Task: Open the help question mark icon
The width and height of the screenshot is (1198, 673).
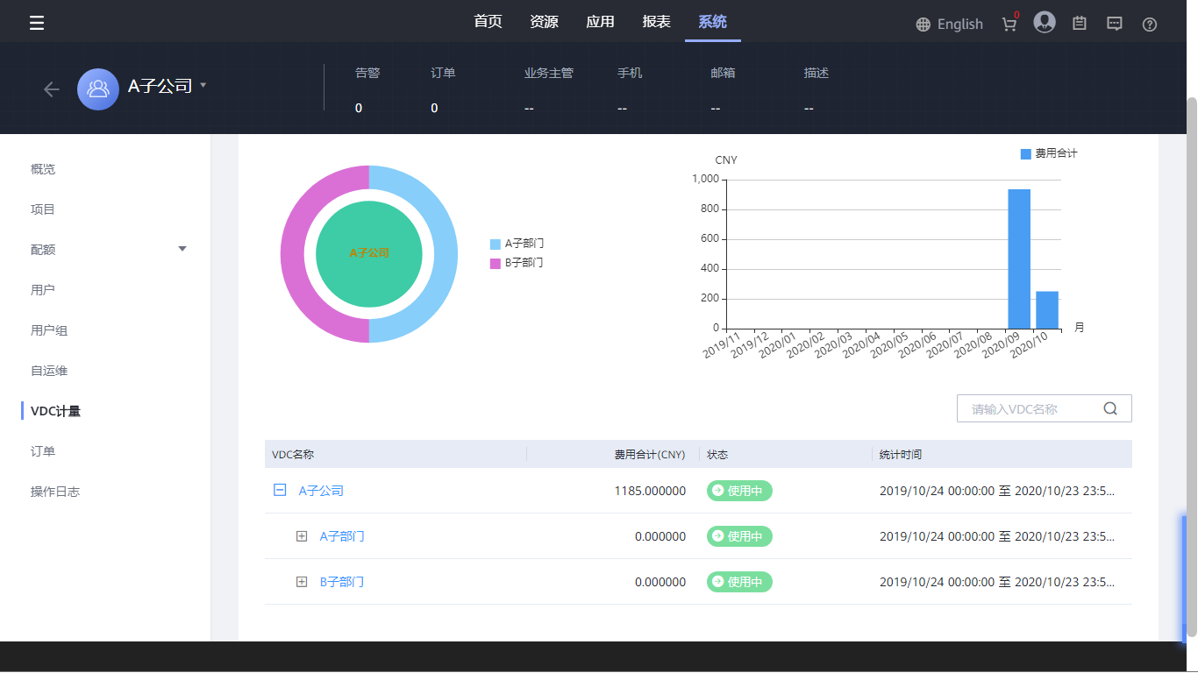Action: (1150, 25)
